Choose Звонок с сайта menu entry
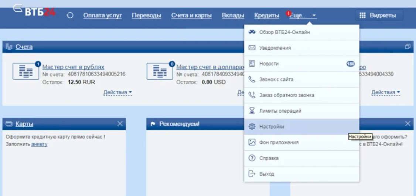 [301, 79]
